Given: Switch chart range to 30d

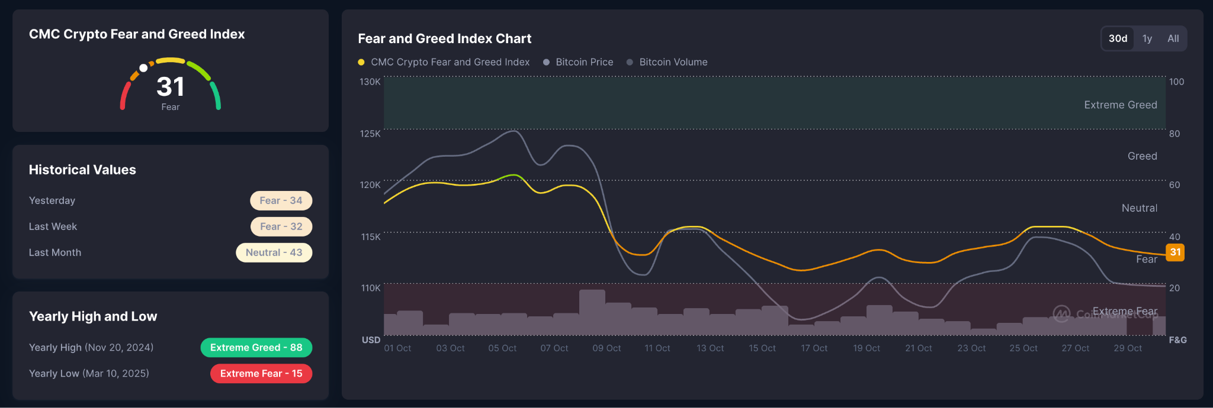Looking at the screenshot, I should (x=1118, y=38).
